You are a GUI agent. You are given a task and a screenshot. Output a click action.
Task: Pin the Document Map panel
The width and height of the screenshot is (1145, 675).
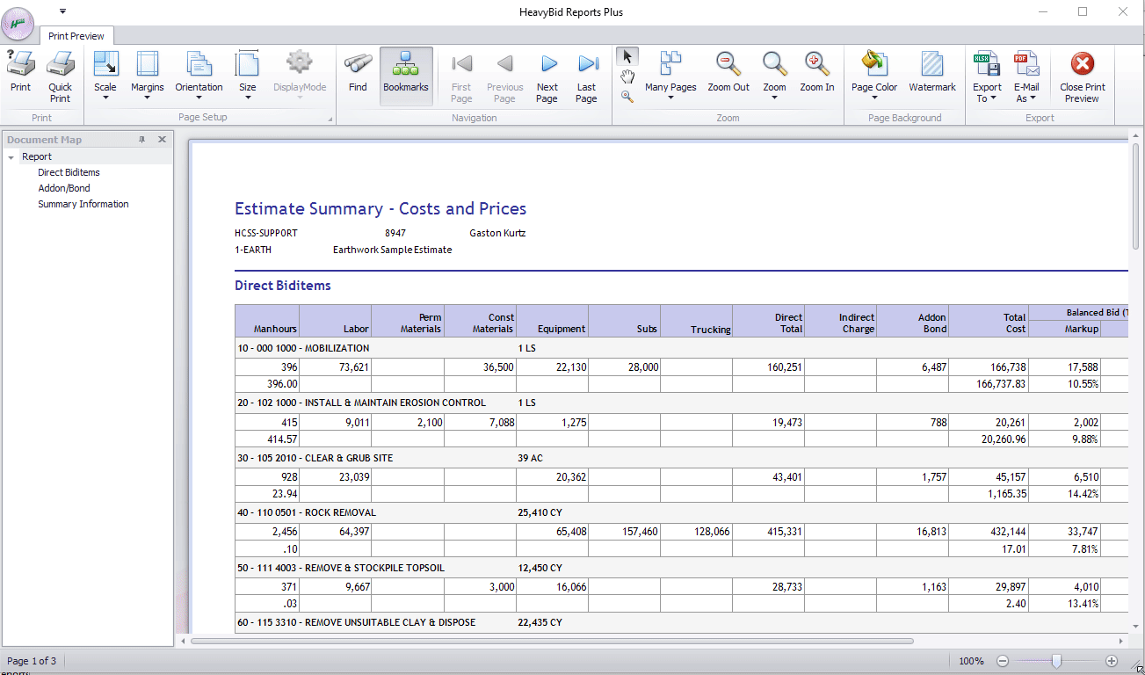pyautogui.click(x=142, y=140)
